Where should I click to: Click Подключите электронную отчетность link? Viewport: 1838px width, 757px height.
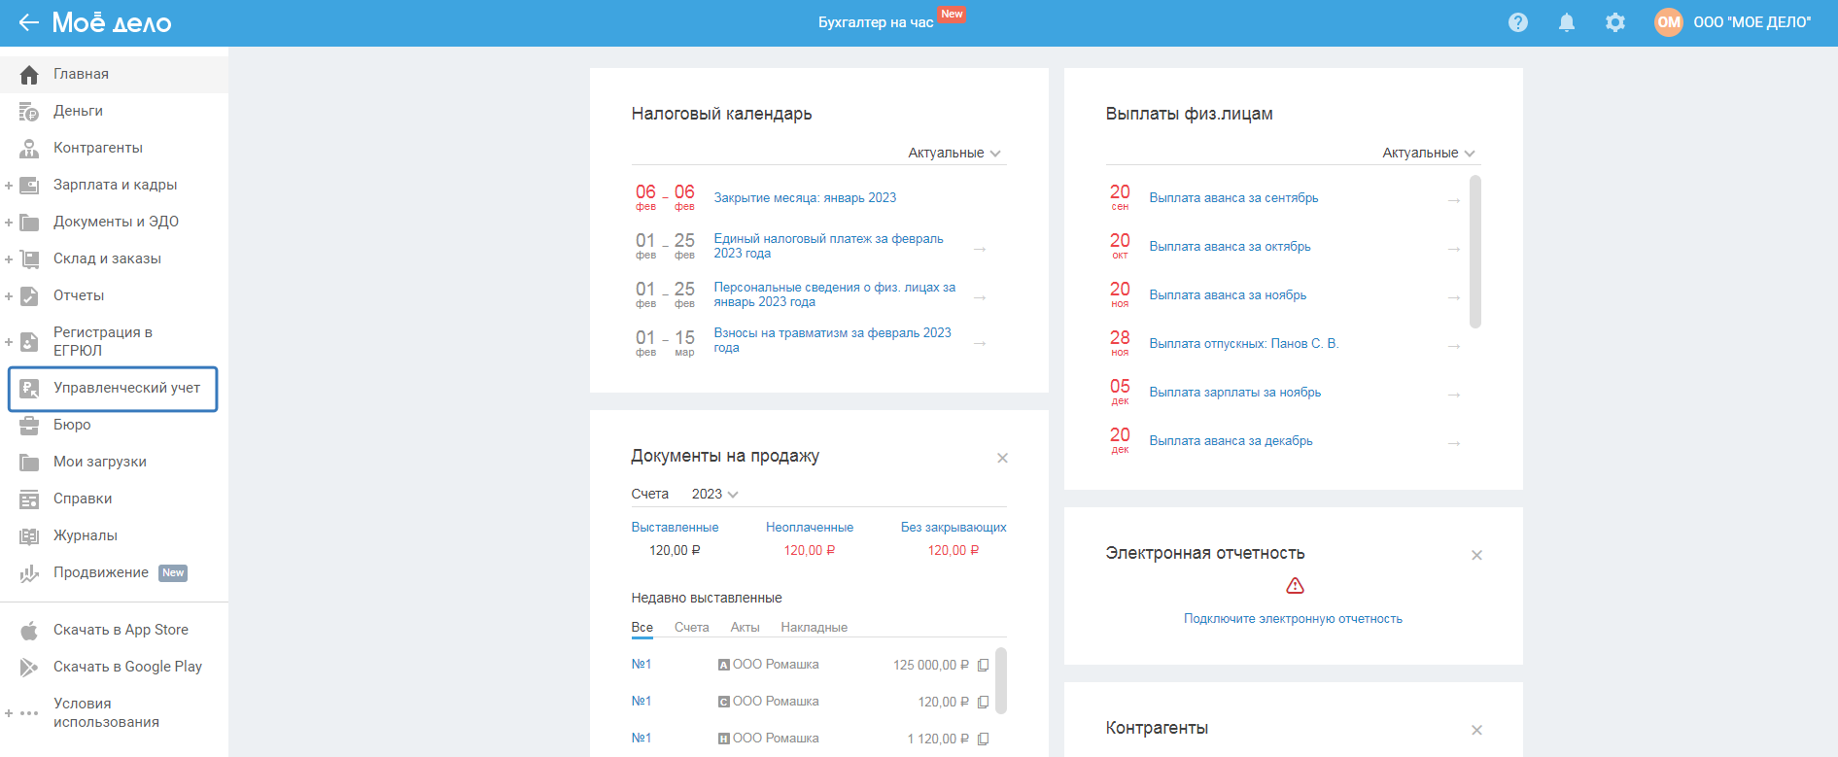click(1293, 619)
